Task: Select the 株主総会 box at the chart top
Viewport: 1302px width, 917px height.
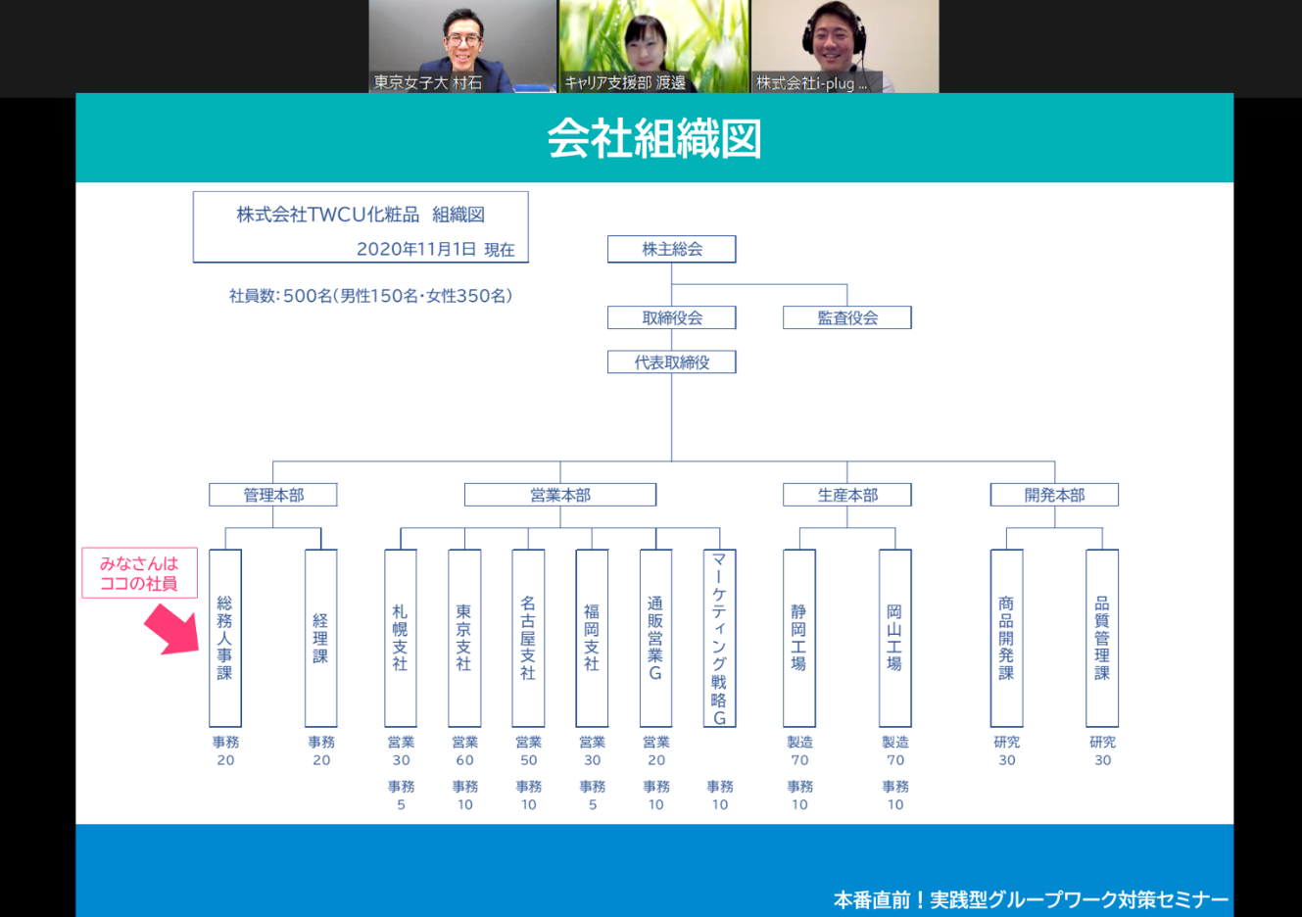Action: 671,249
